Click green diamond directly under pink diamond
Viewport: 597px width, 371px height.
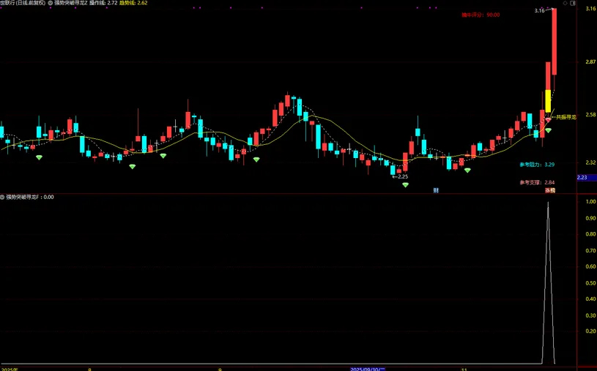548,130
